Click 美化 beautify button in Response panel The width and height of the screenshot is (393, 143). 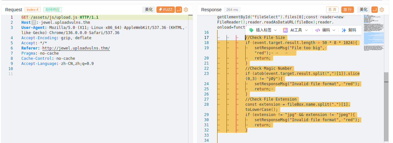click(x=364, y=10)
